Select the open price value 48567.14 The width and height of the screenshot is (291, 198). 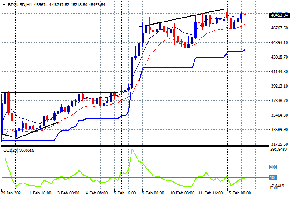click(43, 5)
